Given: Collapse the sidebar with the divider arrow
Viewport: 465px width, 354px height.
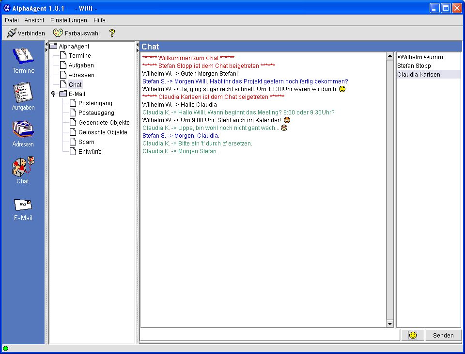Looking at the screenshot, I should (46, 44).
